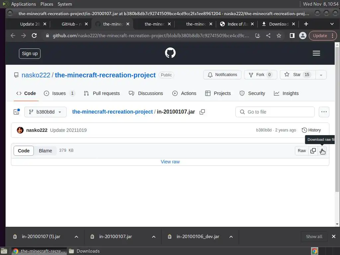Switch to the 'Update 20' tab
Viewport: 340px width, 255px height.
[30, 24]
